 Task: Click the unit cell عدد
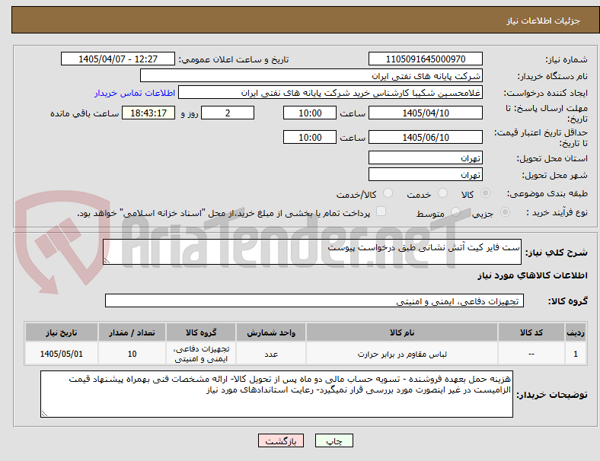[x=271, y=354]
